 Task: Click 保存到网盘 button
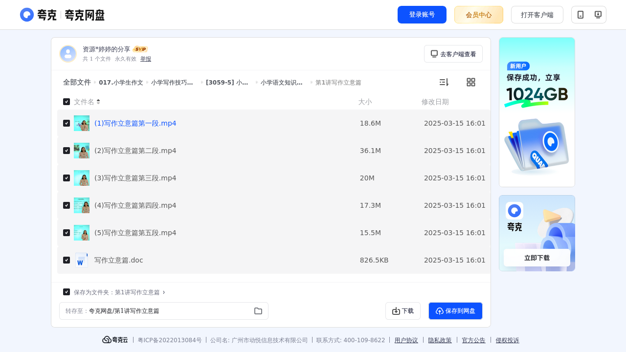(455, 311)
